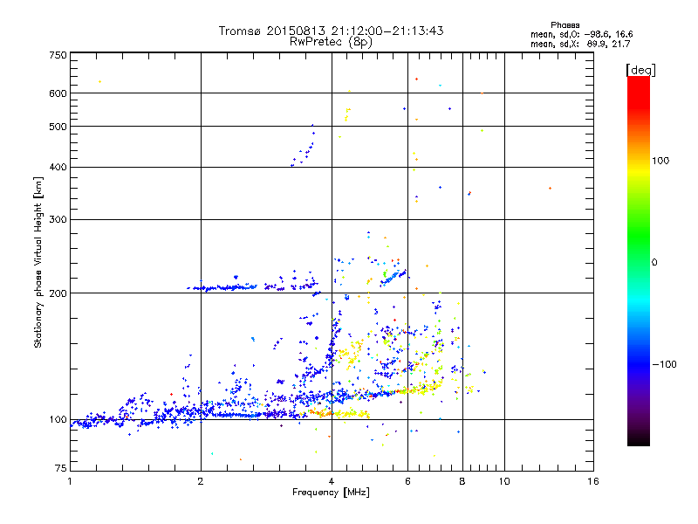Click the x-axis "2" tick label
Viewport: 698px width, 524px height.
pyautogui.click(x=201, y=481)
